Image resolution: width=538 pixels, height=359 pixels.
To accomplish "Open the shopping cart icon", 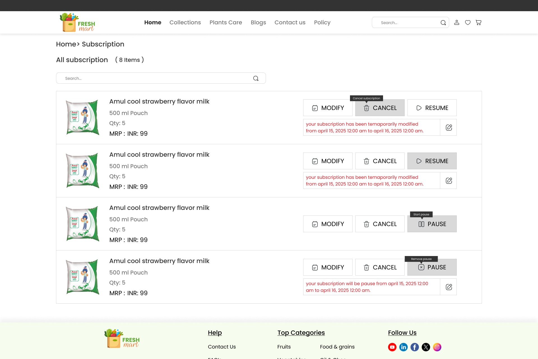I will coord(479,22).
